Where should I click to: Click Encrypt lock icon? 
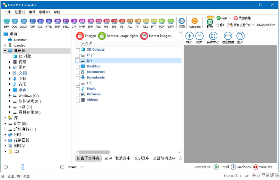pos(80,36)
